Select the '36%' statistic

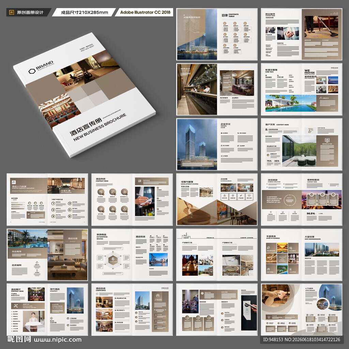[x=277, y=161]
